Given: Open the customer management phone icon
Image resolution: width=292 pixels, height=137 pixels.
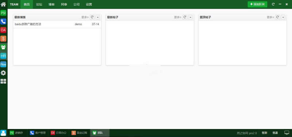Looking at the screenshot, I should coord(3,21).
